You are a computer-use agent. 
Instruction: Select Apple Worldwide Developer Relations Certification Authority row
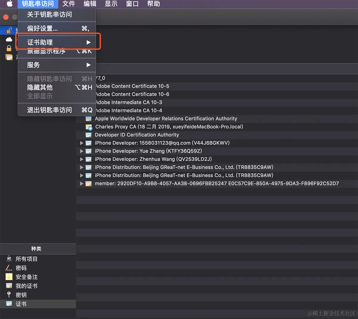pyautogui.click(x=217, y=119)
